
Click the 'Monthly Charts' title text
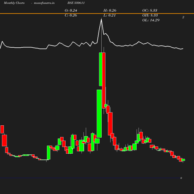pyautogui.click(x=14, y=3)
